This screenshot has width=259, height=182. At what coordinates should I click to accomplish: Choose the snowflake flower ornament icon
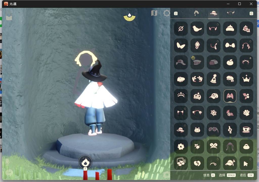point(213,113)
